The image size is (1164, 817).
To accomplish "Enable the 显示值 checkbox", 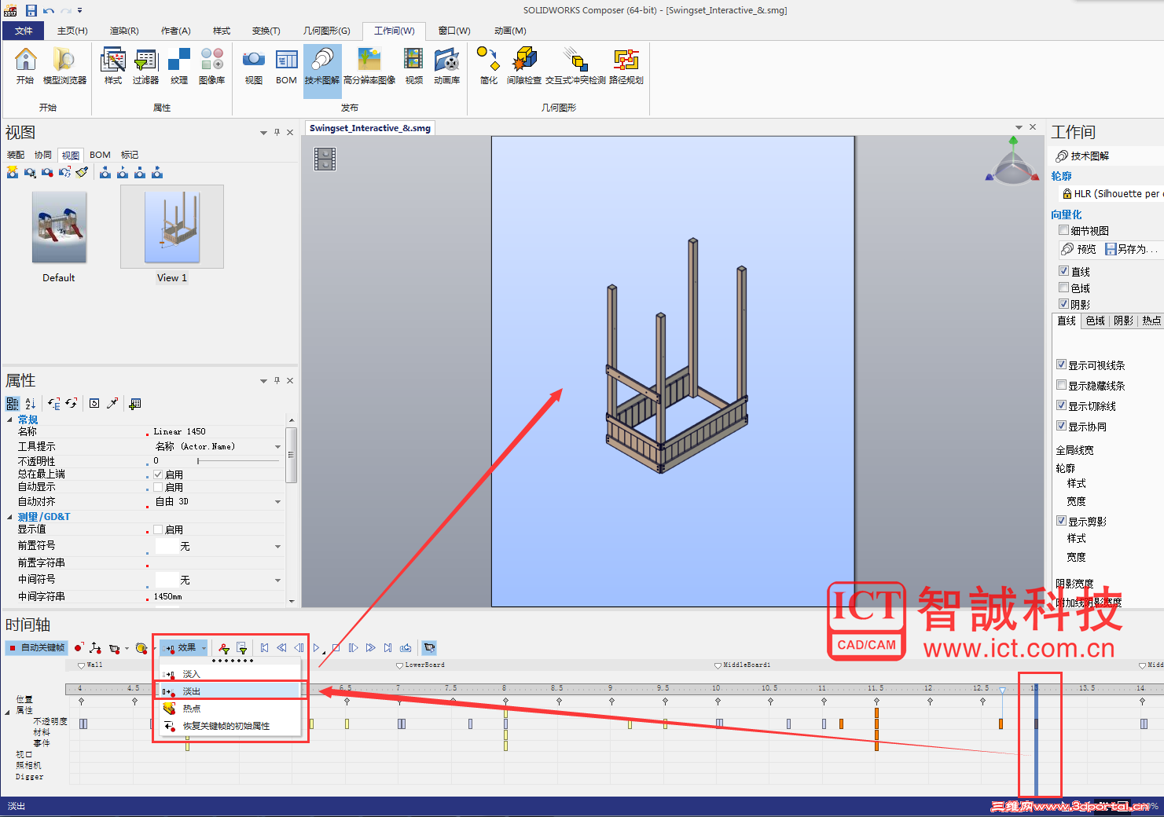I will tap(158, 529).
